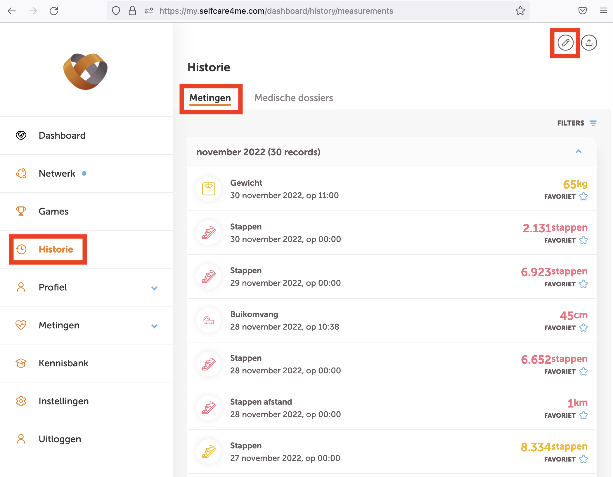Click the browser reload icon
Viewport: 613px width, 477px height.
tap(54, 11)
